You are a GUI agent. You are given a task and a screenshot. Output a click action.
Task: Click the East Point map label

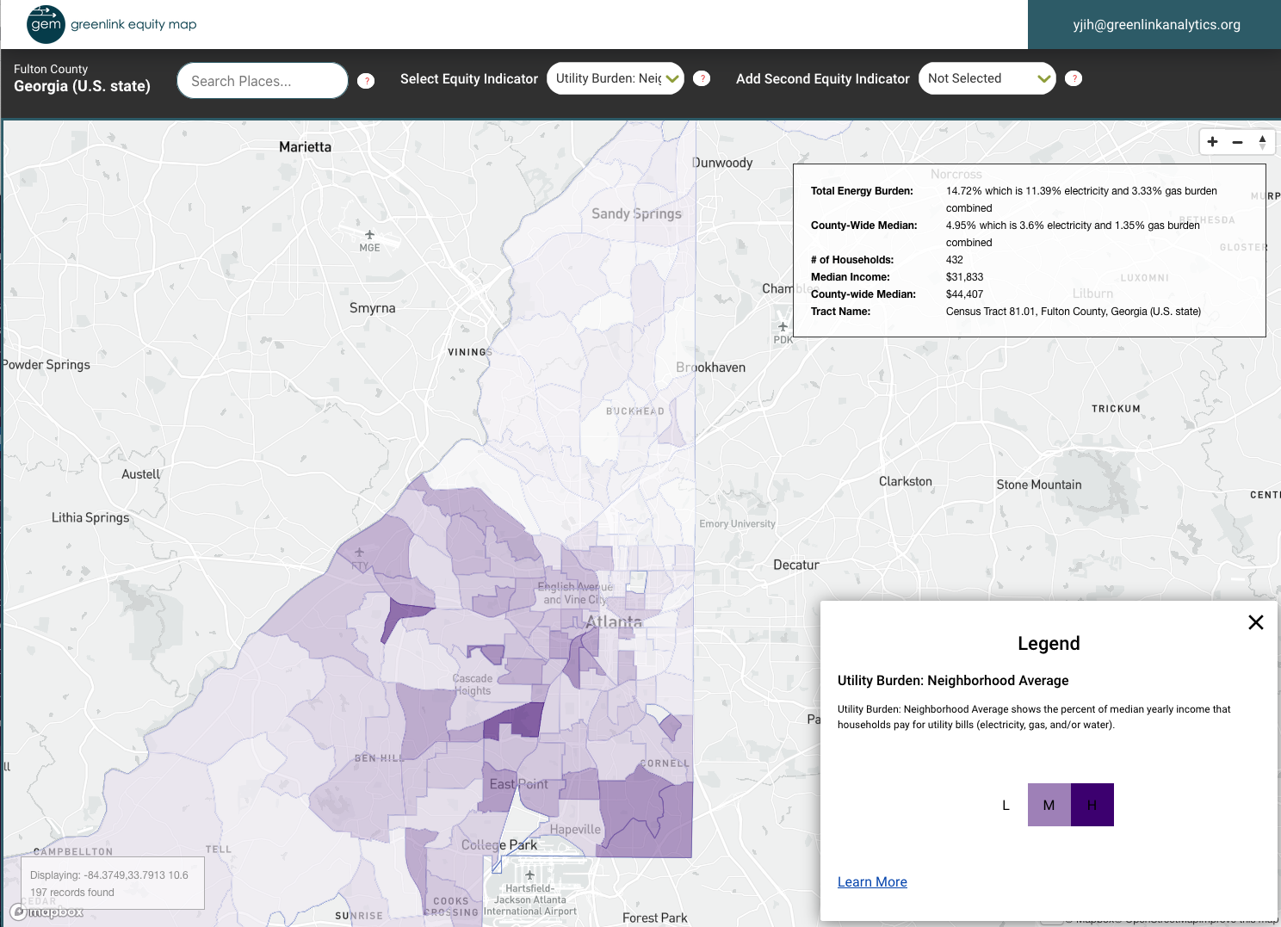click(518, 784)
